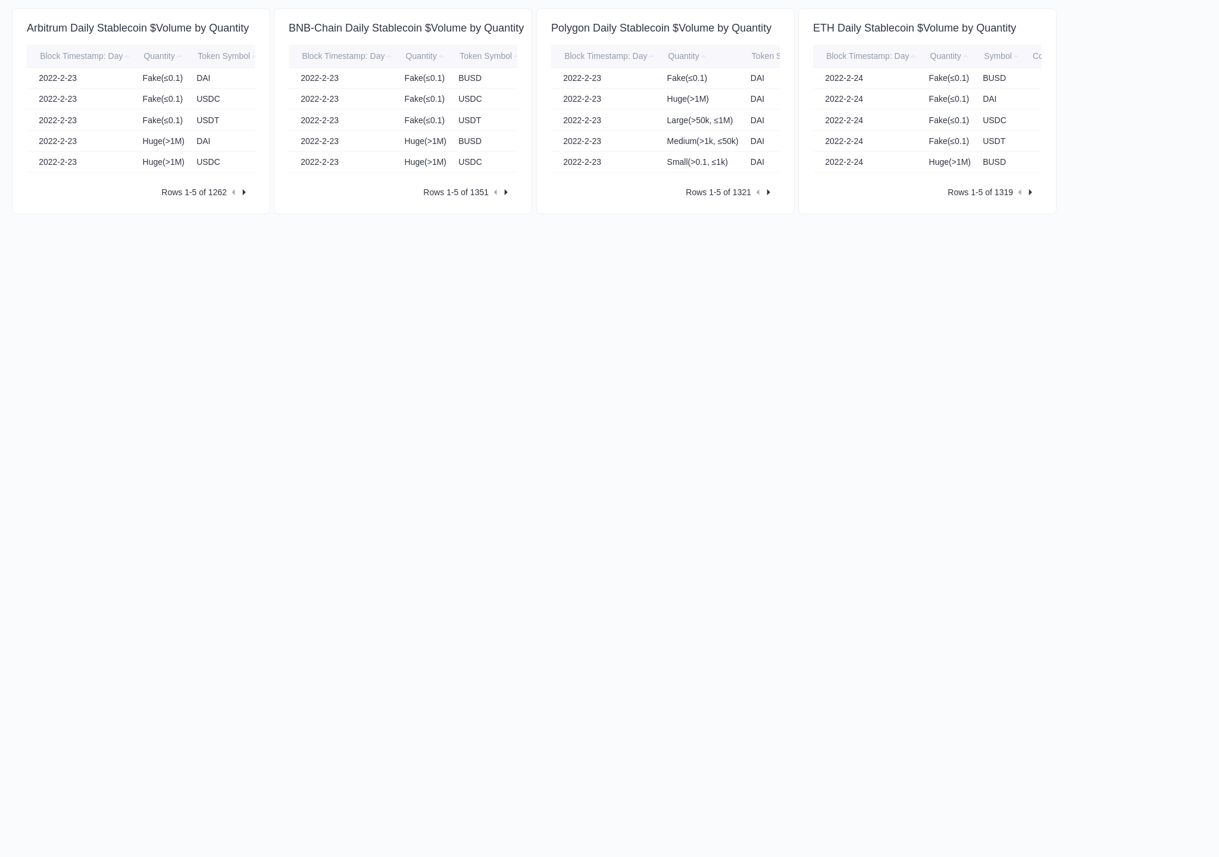Click next page arrow on BNB-Chain table
Image resolution: width=1219 pixels, height=857 pixels.
[x=505, y=192]
